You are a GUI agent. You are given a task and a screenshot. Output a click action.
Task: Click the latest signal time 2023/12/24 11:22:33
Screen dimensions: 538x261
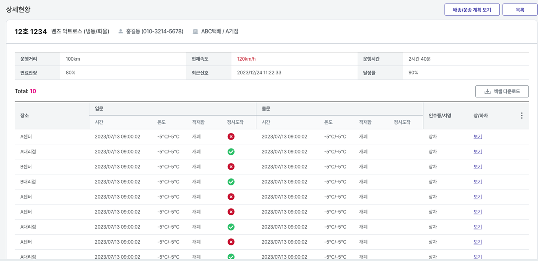coord(260,73)
